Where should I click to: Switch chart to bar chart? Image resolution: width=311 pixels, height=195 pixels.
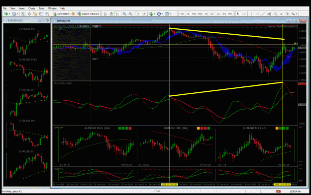105,14
